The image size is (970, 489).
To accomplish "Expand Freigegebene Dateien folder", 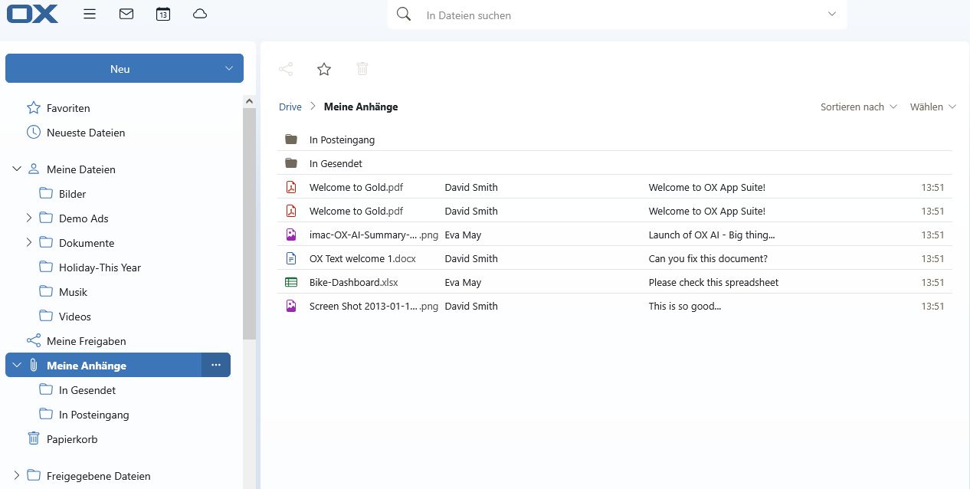I will click(17, 475).
